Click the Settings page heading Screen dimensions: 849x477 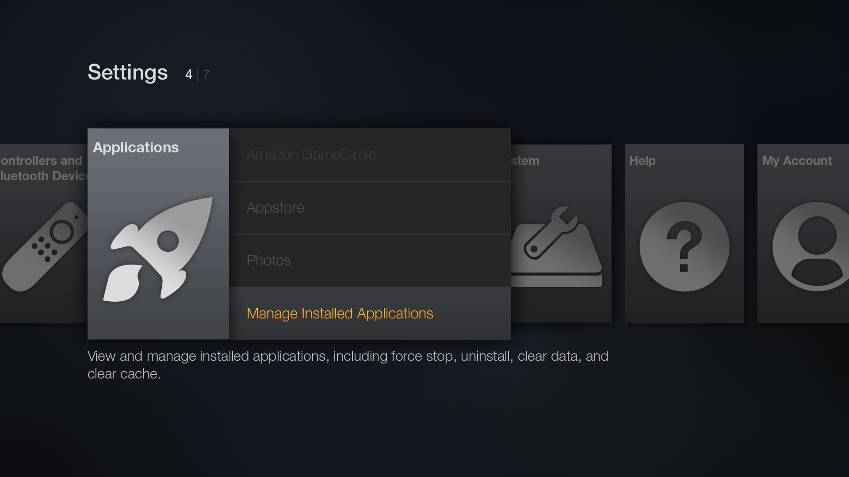pyautogui.click(x=127, y=72)
